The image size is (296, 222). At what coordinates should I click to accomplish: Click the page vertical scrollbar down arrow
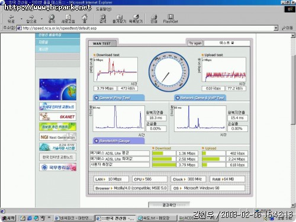(293, 205)
